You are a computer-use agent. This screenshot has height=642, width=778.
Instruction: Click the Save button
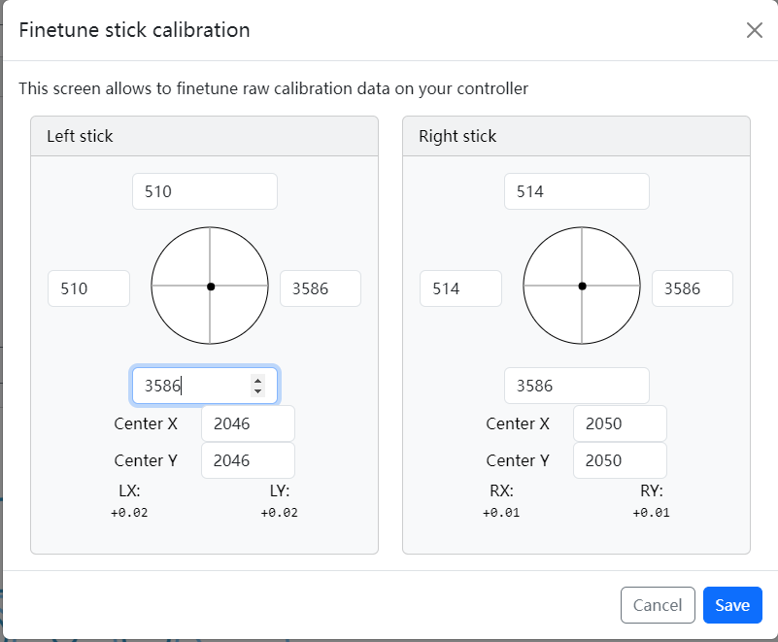[731, 605]
